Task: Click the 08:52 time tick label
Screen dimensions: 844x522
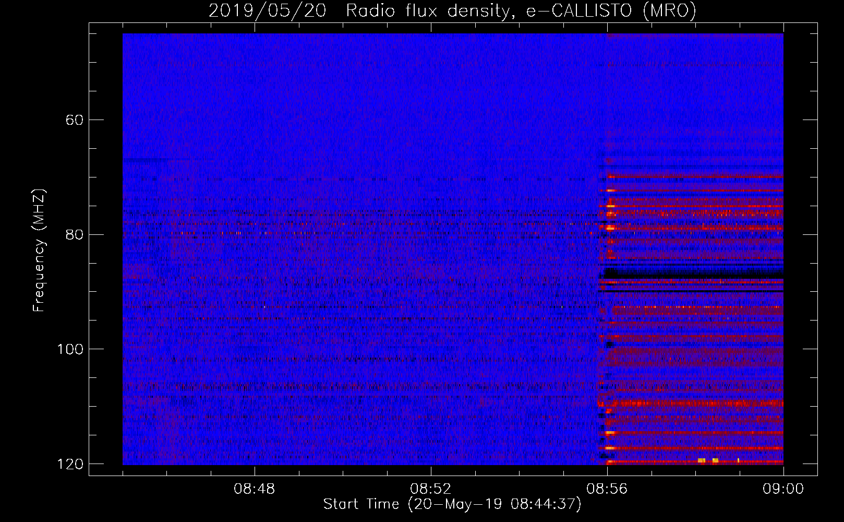Action: pyautogui.click(x=430, y=489)
